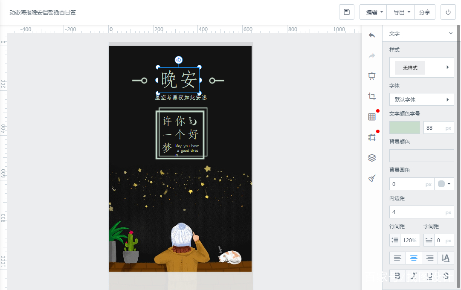Click the font size field showing 88
The height and width of the screenshot is (290, 461).
[433, 128]
